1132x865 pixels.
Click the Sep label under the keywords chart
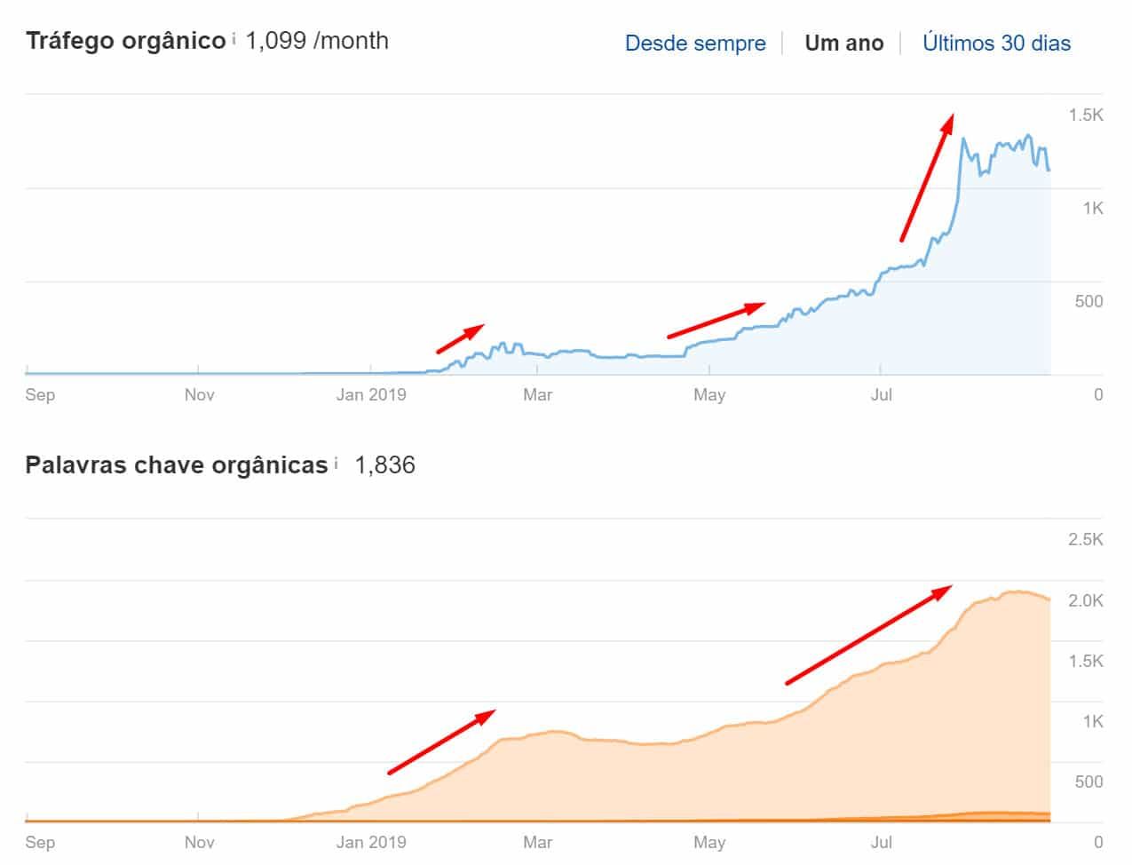[40, 842]
